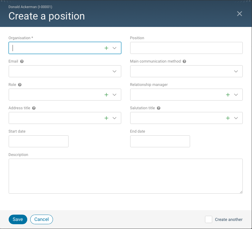This screenshot has height=229, width=252.
Task: Show help for Salutation title
Action: [159, 108]
